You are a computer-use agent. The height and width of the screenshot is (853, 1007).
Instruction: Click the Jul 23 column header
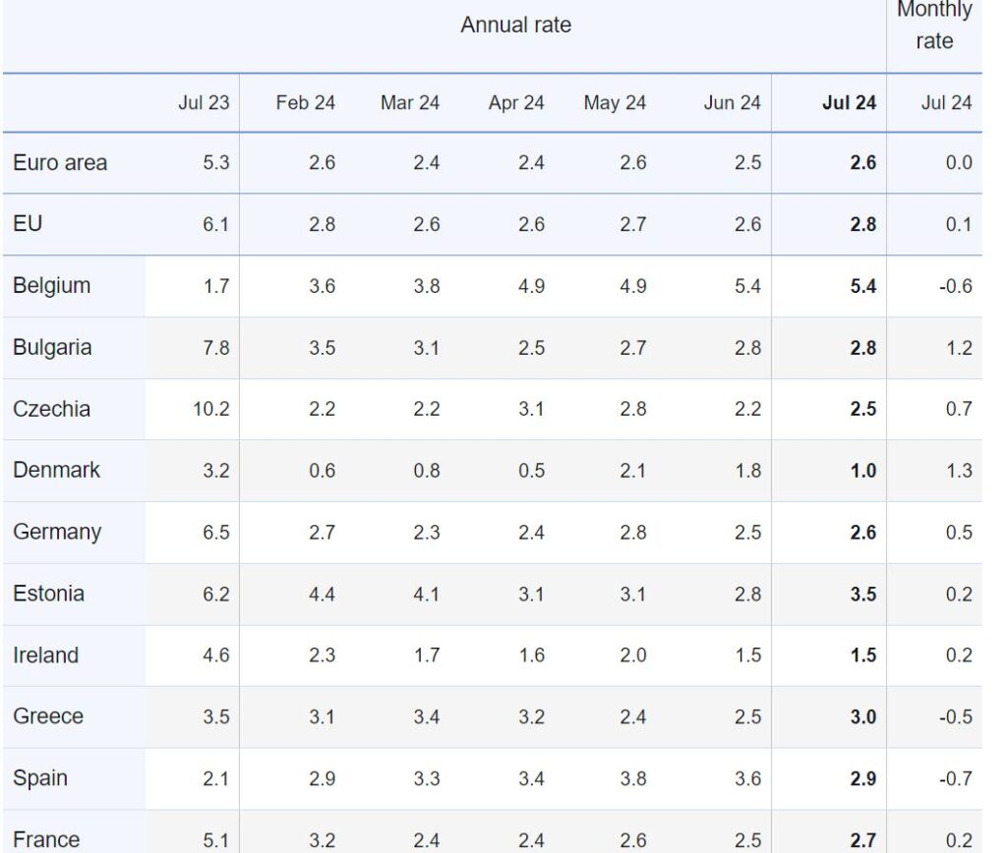204,102
